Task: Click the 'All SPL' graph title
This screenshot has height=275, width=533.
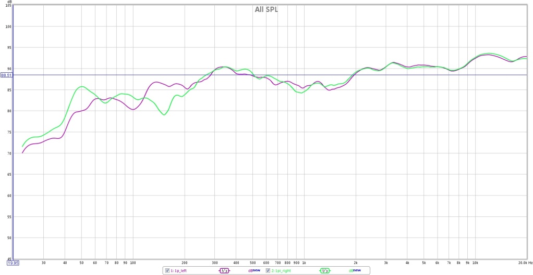Action: click(266, 9)
